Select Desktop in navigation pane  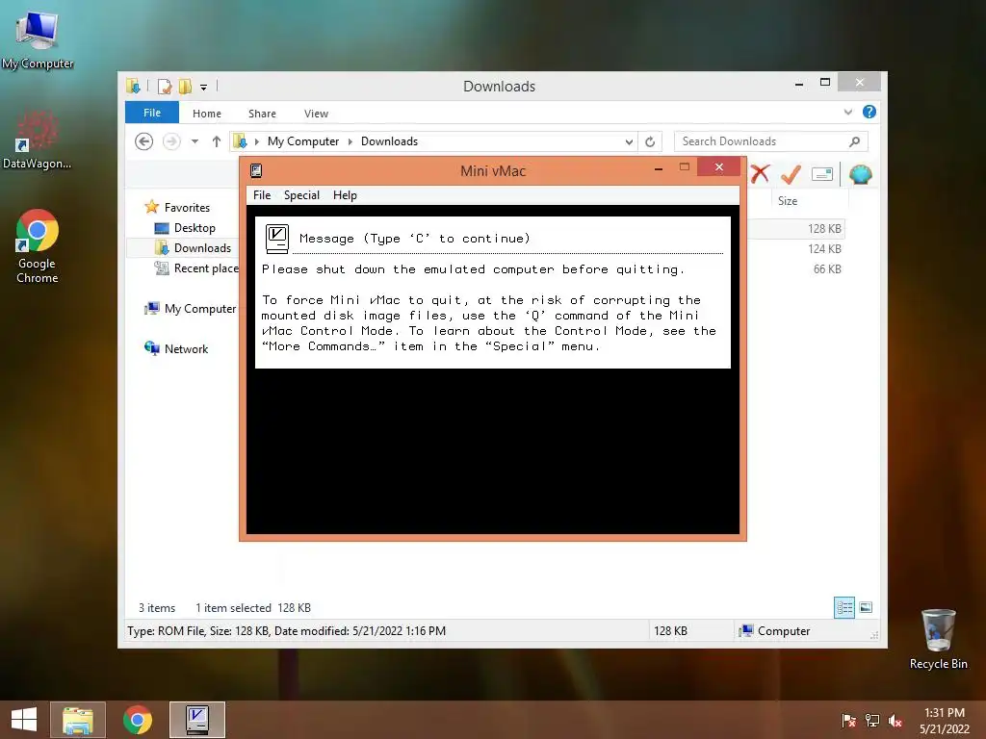[195, 227]
